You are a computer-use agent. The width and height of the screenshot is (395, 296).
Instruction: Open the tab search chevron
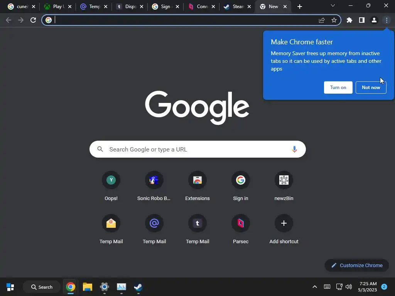pyautogui.click(x=333, y=5)
